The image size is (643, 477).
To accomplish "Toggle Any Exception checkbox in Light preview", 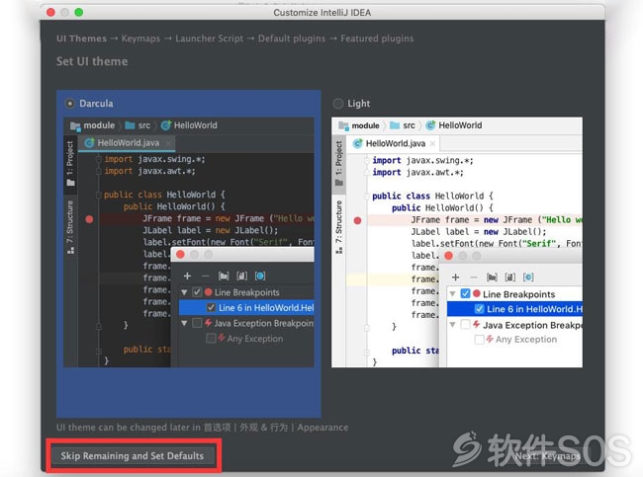I will pos(479,340).
